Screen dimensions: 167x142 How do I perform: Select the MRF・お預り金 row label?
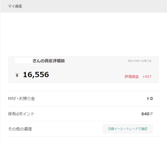21,99
